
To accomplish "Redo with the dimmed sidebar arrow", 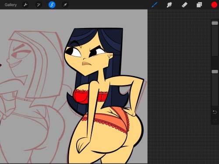I will (215, 121).
